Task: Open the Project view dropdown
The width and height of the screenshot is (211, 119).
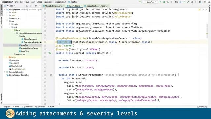Action: (x=10, y=6)
